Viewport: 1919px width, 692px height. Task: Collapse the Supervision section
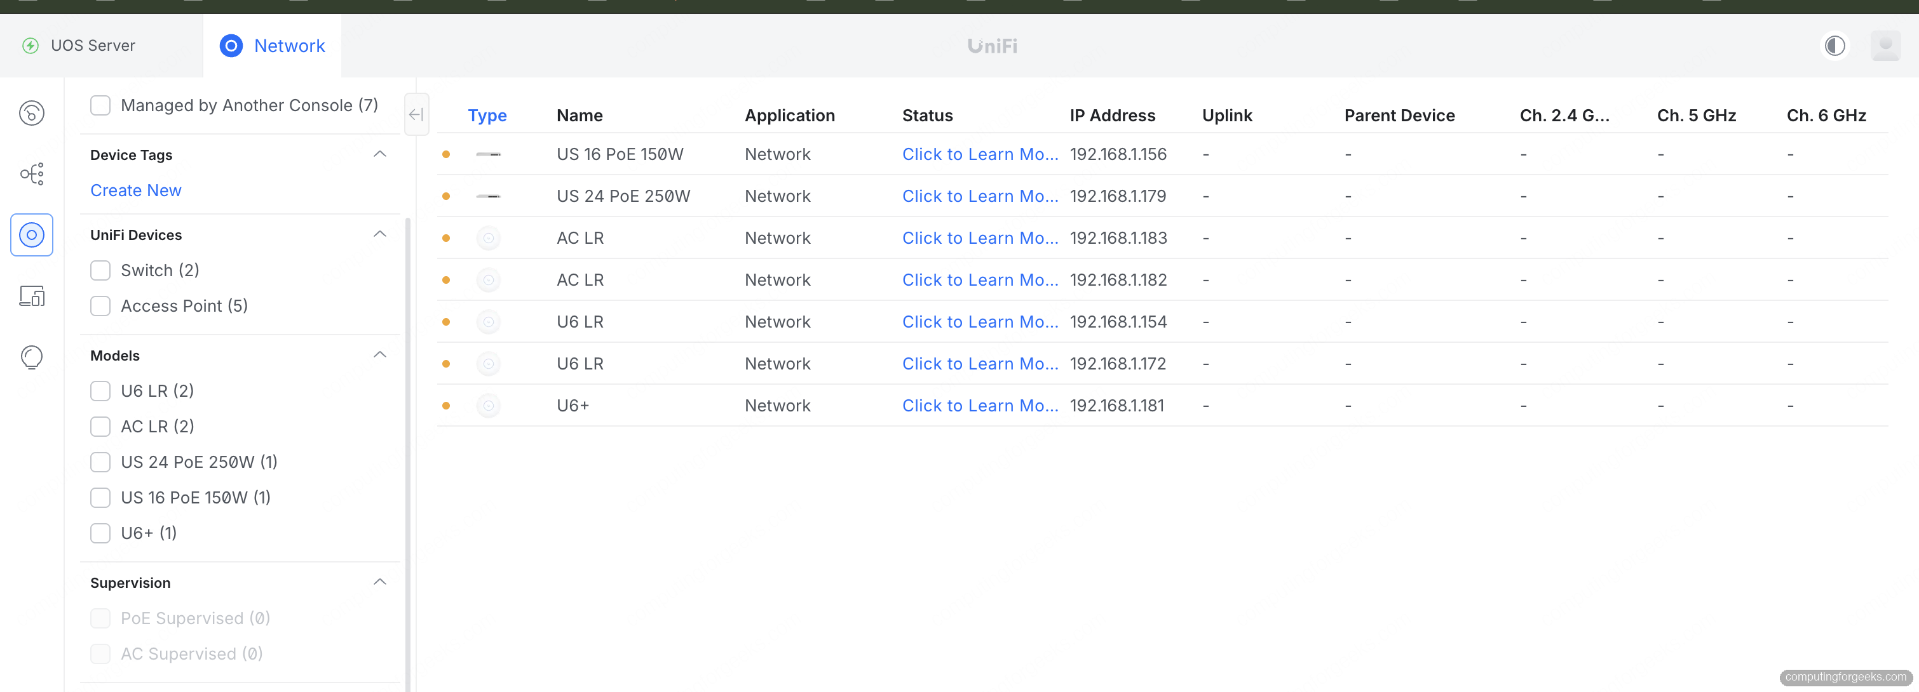tap(380, 583)
